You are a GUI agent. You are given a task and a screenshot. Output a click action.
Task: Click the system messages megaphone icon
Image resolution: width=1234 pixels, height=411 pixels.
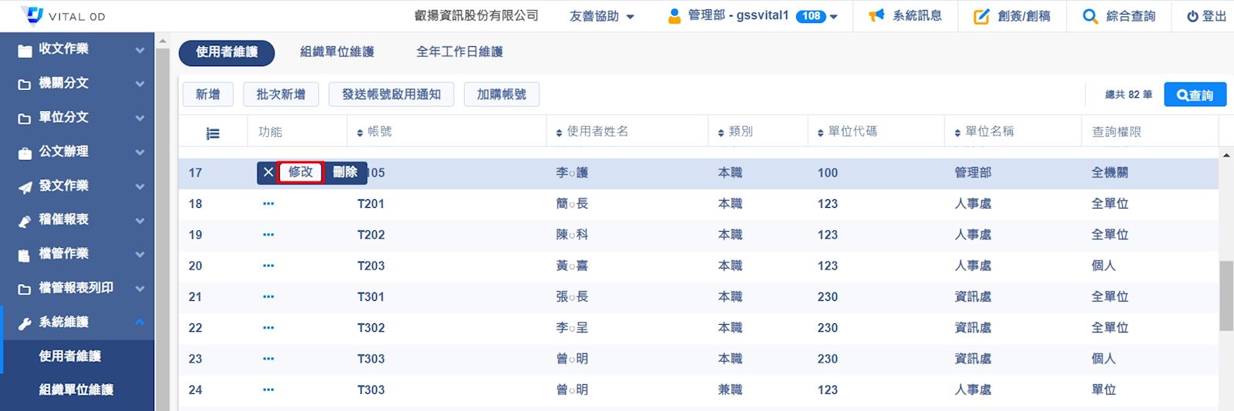coord(876,15)
